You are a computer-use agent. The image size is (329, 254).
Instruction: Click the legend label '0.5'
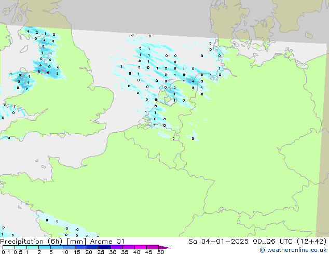(x=18, y=252)
